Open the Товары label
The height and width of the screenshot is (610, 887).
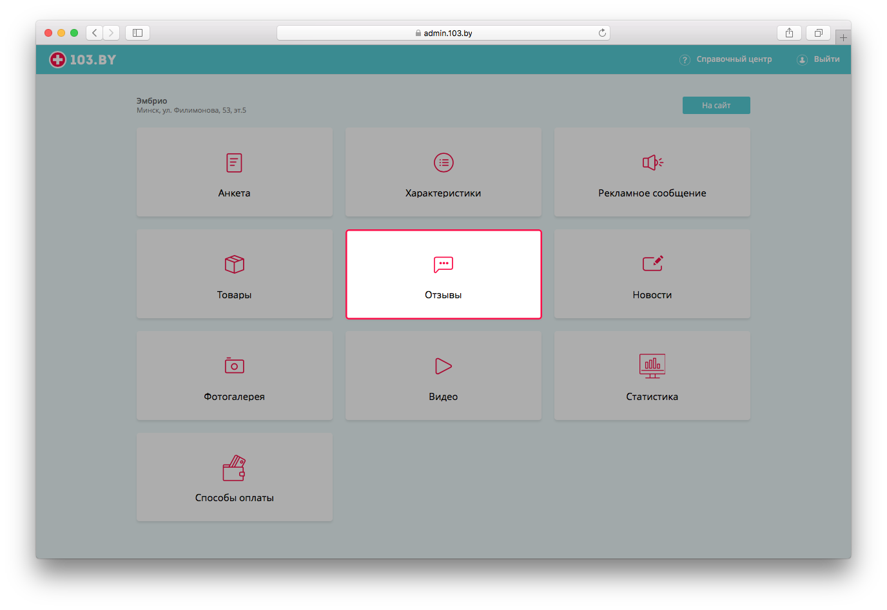234,295
